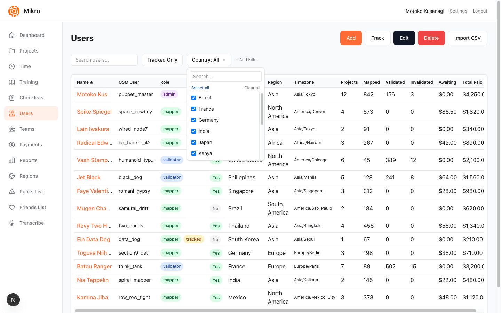Select the Reports chart icon
Screen dimensions: 501x313
(x=12, y=160)
